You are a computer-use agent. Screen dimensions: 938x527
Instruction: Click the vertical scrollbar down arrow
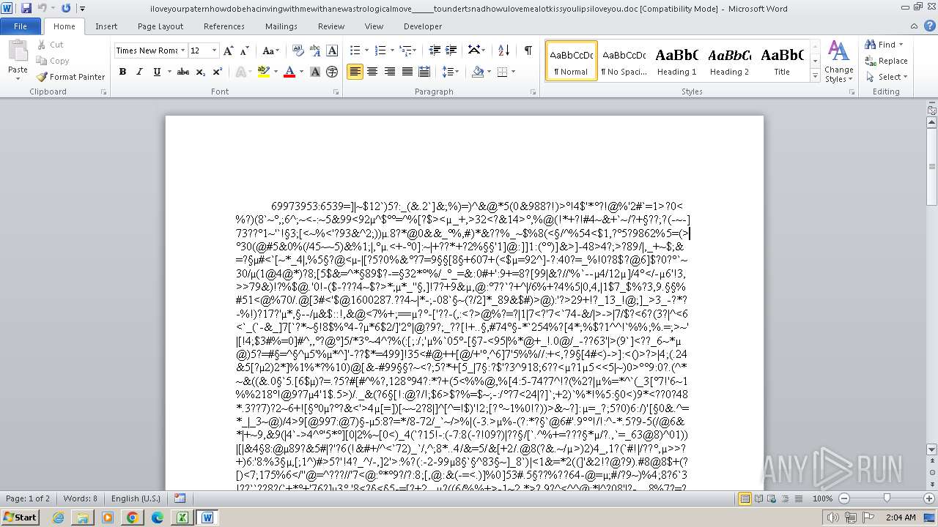(931, 449)
